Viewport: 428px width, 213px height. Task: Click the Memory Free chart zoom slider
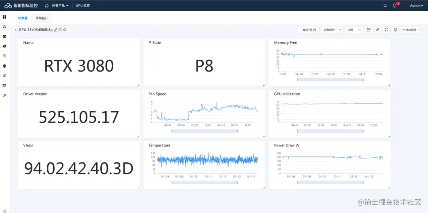coord(330,80)
